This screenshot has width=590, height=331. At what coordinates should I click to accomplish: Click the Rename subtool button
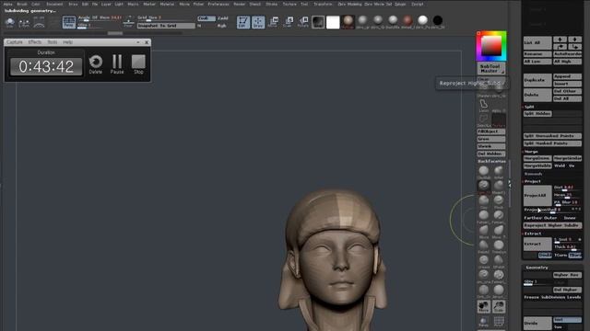click(x=537, y=54)
